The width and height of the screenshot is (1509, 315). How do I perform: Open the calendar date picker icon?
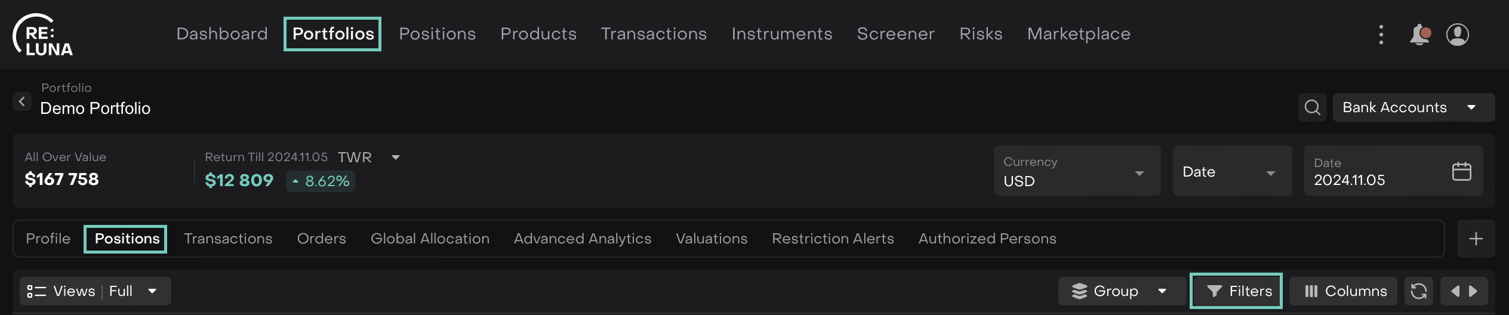[1461, 172]
